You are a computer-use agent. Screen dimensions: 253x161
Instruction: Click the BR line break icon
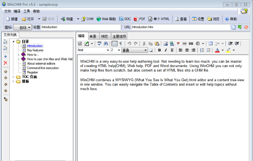click(191, 44)
